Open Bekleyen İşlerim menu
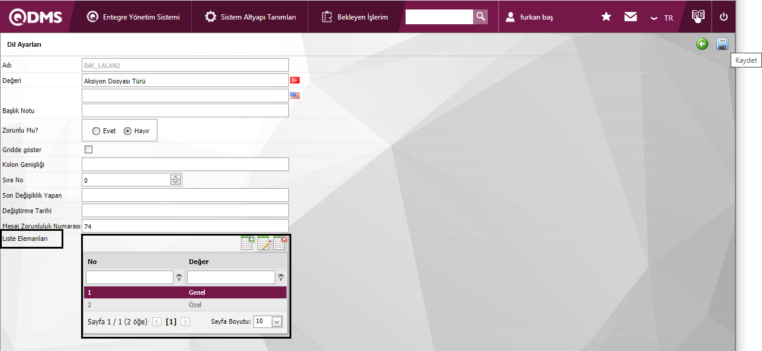 click(355, 17)
